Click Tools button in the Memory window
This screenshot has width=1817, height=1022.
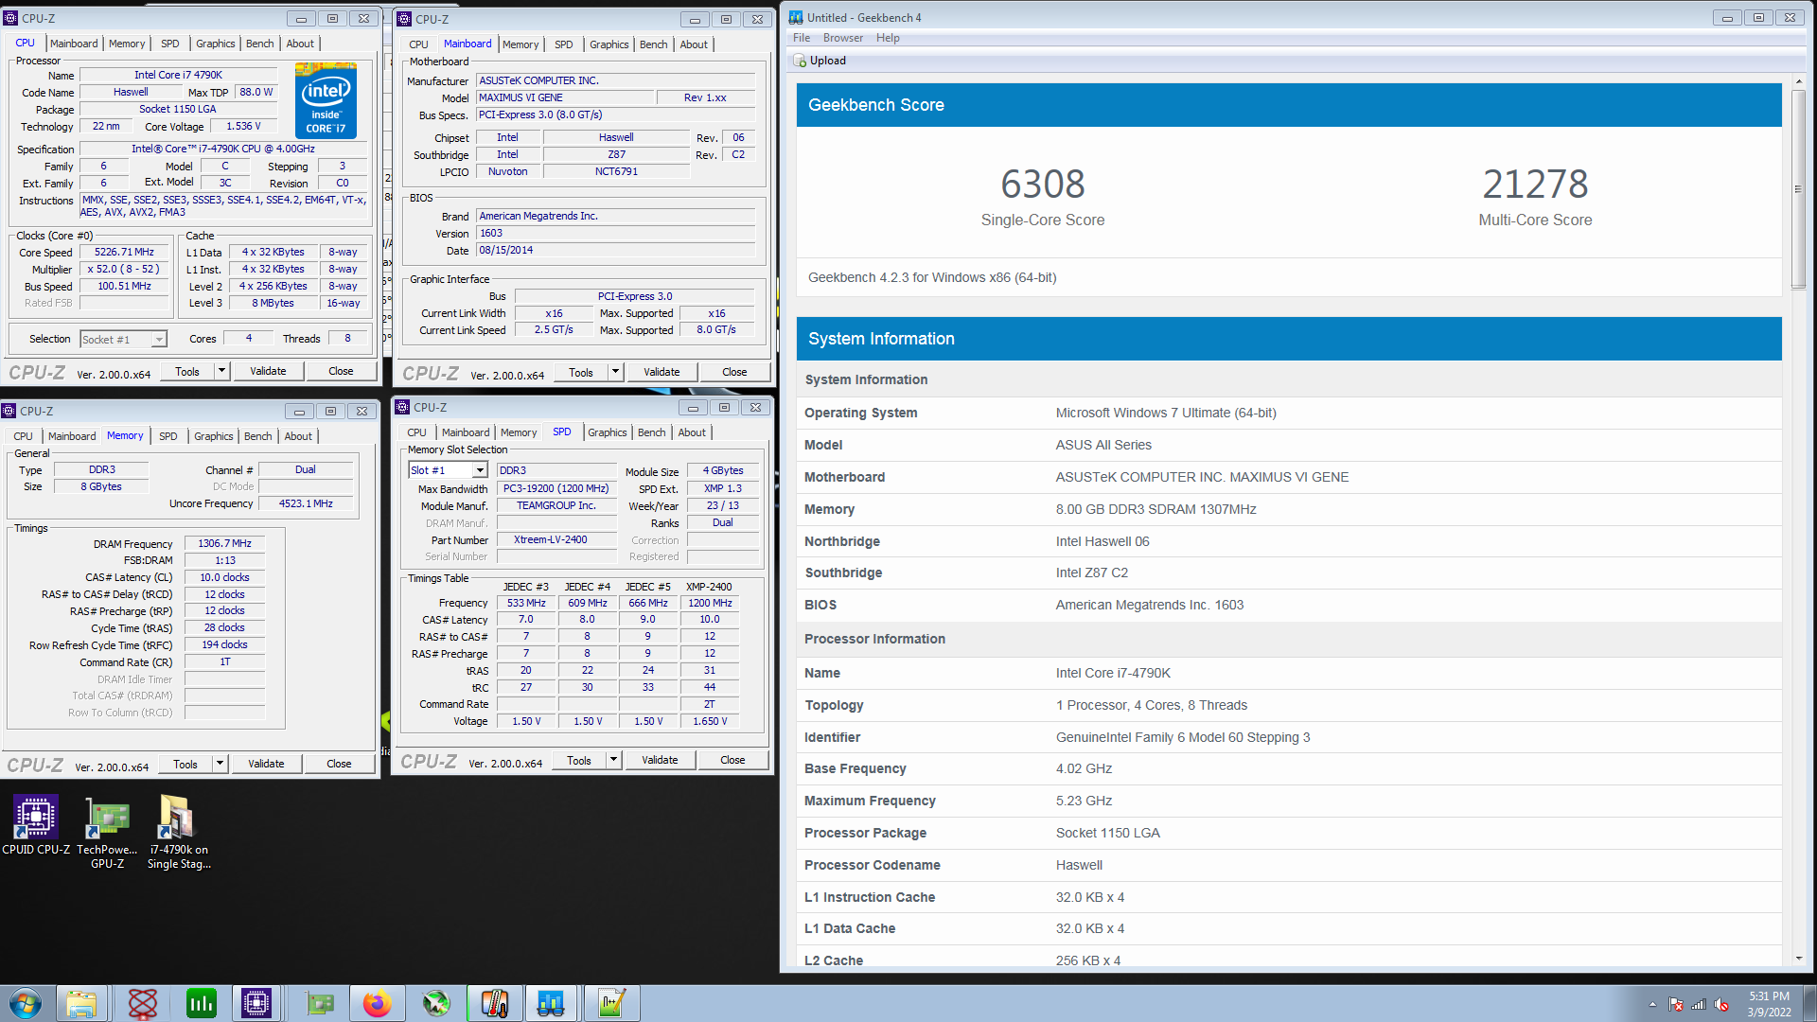tap(185, 764)
